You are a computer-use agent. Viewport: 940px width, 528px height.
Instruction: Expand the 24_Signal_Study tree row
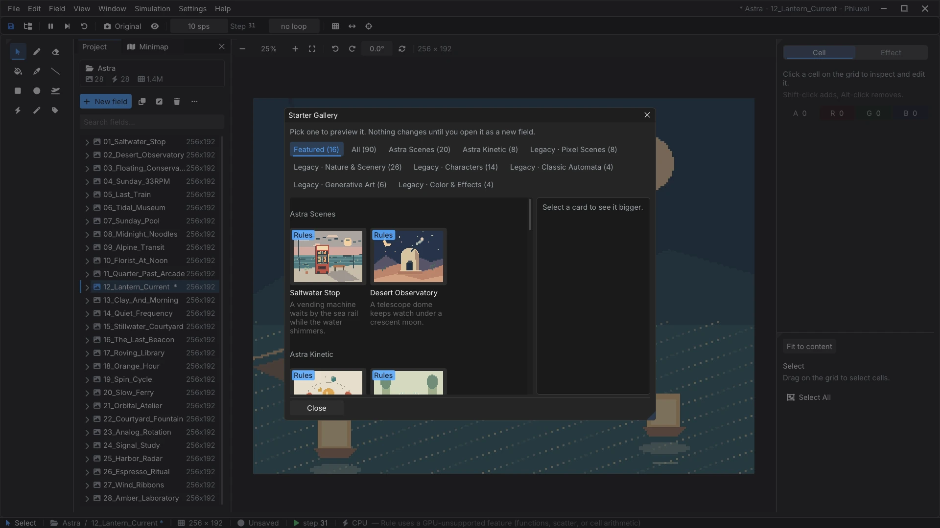click(87, 446)
